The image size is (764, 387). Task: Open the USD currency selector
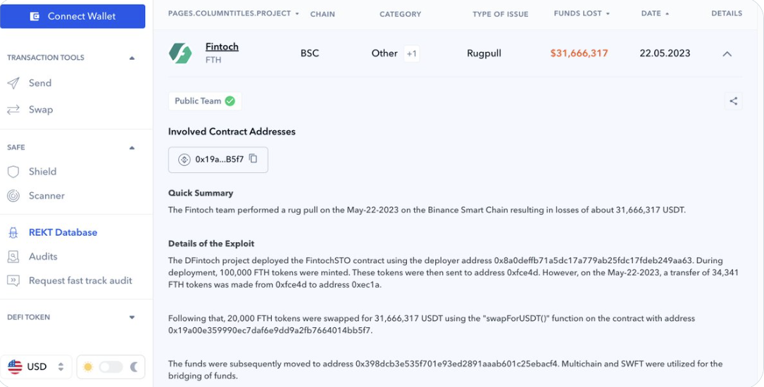pyautogui.click(x=36, y=367)
